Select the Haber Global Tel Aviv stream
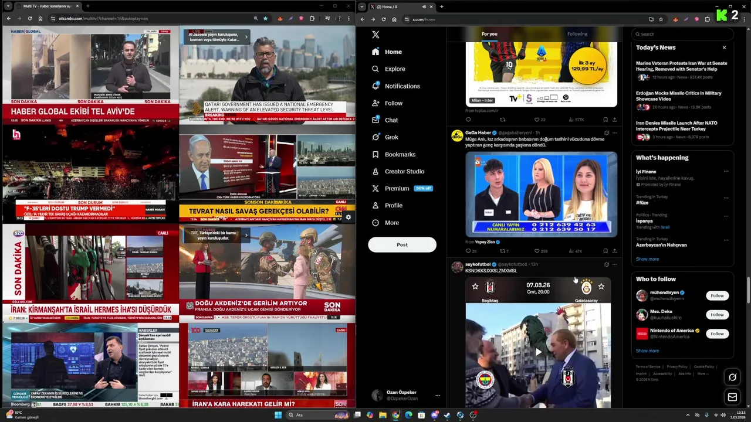The image size is (751, 422). 90,74
